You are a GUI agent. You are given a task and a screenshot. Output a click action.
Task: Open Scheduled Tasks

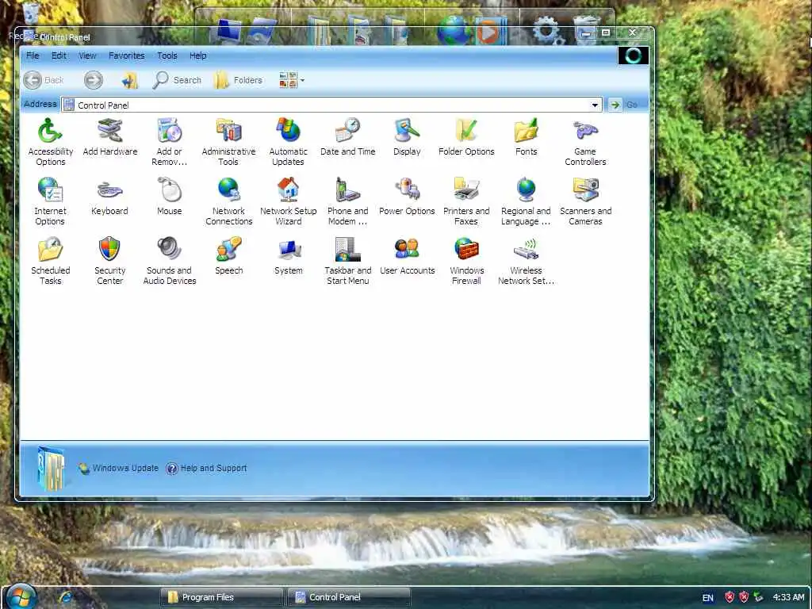pyautogui.click(x=50, y=260)
